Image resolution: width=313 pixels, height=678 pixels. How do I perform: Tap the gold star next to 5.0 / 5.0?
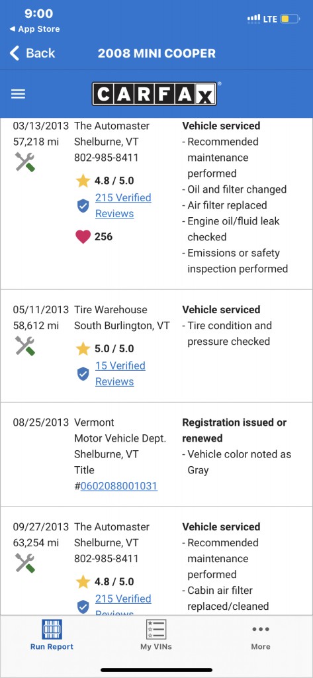(x=83, y=348)
